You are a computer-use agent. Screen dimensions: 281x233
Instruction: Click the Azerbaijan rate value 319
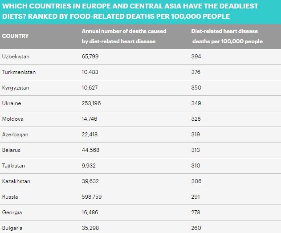click(195, 135)
